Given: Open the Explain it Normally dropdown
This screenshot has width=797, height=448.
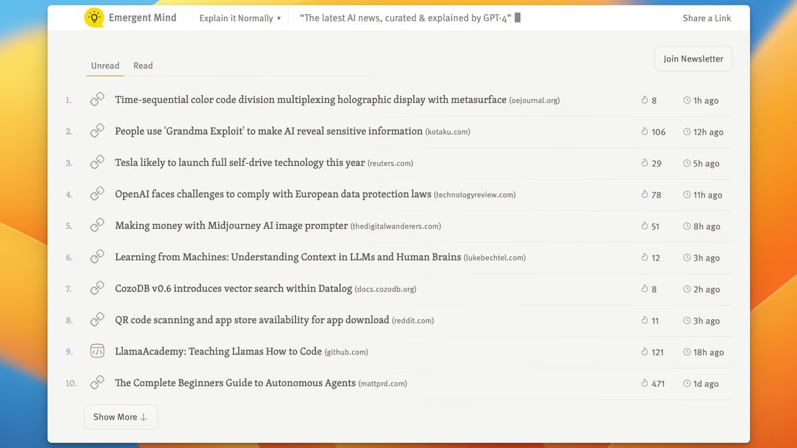Looking at the screenshot, I should click(240, 18).
